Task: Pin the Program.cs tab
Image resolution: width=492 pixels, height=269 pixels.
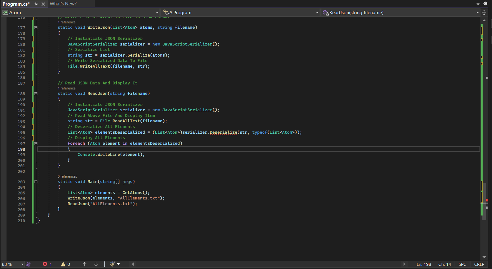Action: pos(36,4)
